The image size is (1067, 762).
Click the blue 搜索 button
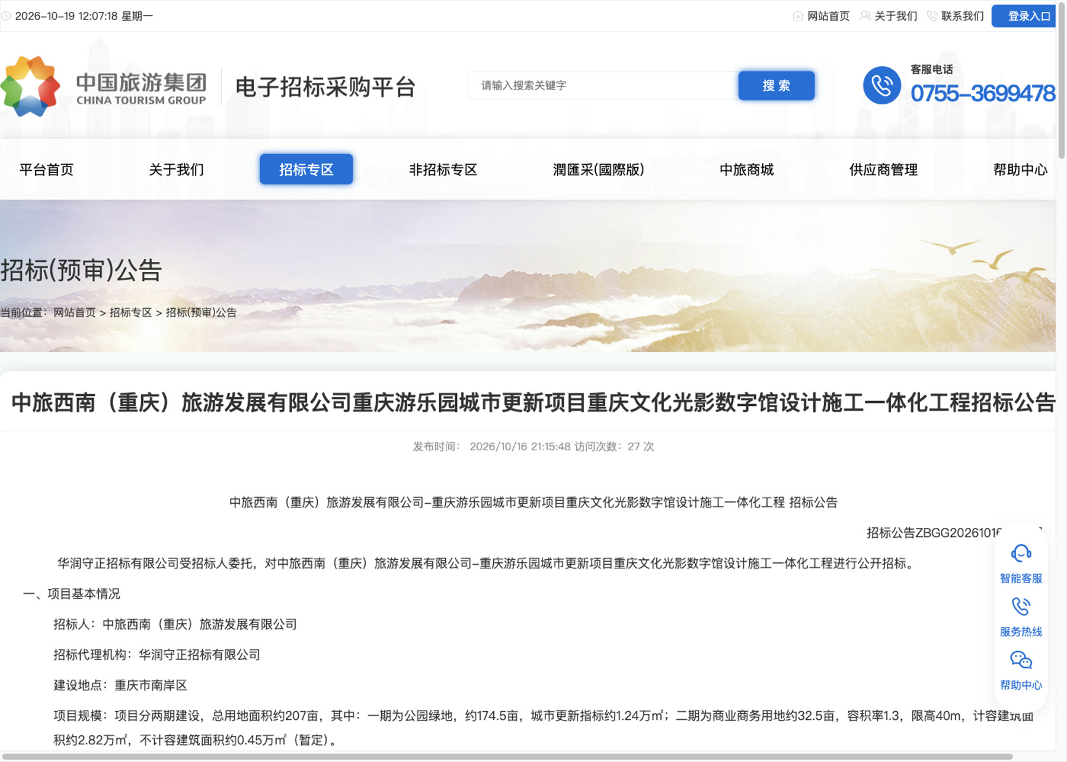click(776, 85)
